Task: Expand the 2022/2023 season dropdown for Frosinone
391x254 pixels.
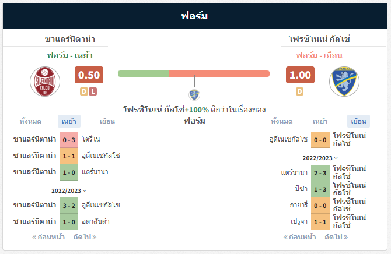Action: pos(320,158)
